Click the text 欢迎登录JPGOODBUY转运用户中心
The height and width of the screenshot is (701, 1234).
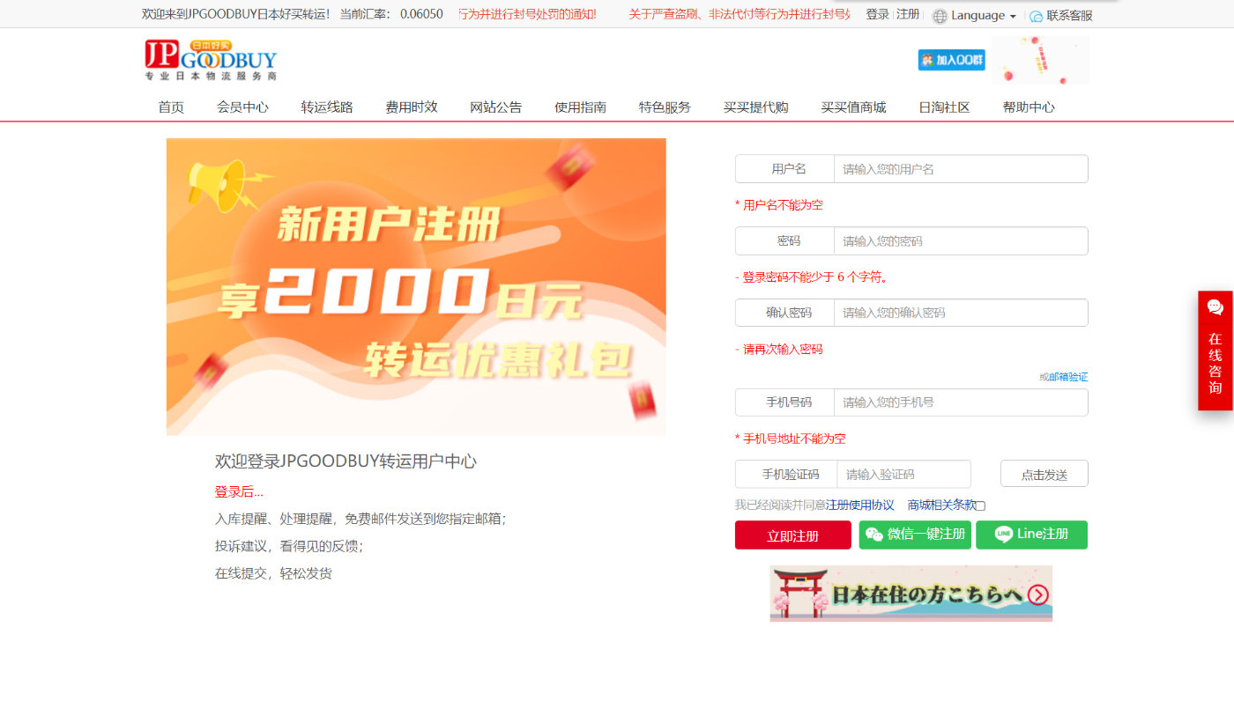click(x=346, y=461)
